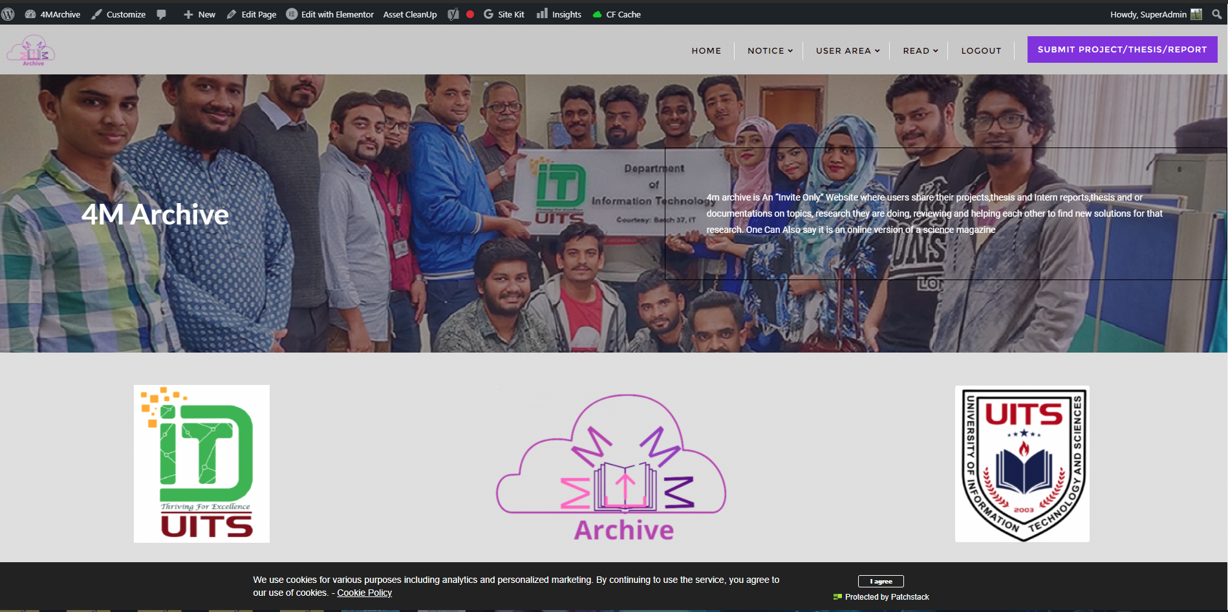Select LOGOUT in the navigation

[x=981, y=50]
